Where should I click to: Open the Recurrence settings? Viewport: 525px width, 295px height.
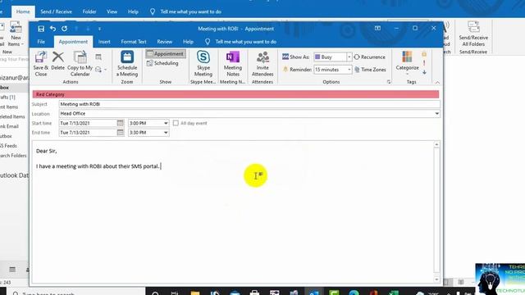(x=370, y=57)
